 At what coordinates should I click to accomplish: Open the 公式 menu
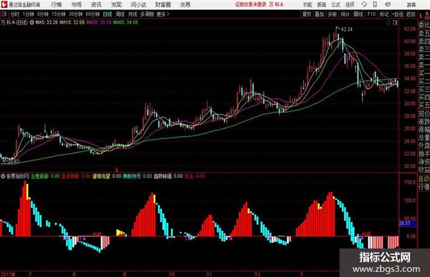click(x=335, y=5)
